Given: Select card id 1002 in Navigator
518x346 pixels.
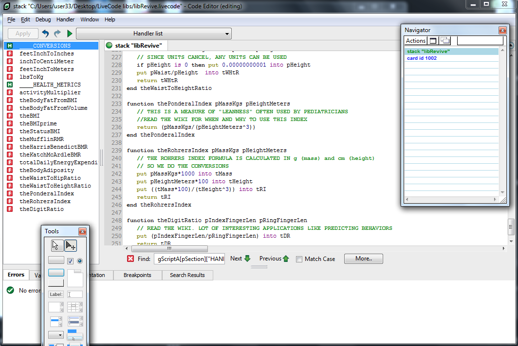Looking at the screenshot, I should 451,58.
